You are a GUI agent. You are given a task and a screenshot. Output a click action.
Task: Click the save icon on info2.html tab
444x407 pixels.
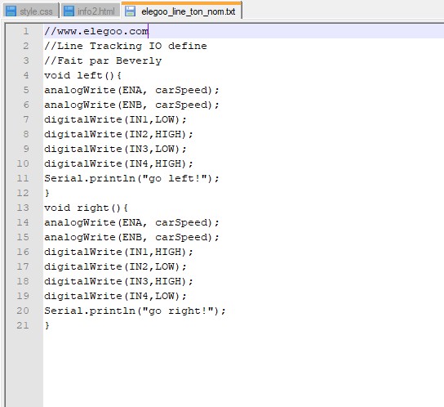click(x=69, y=11)
